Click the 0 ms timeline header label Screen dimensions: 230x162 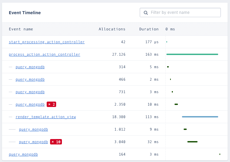tap(170, 29)
